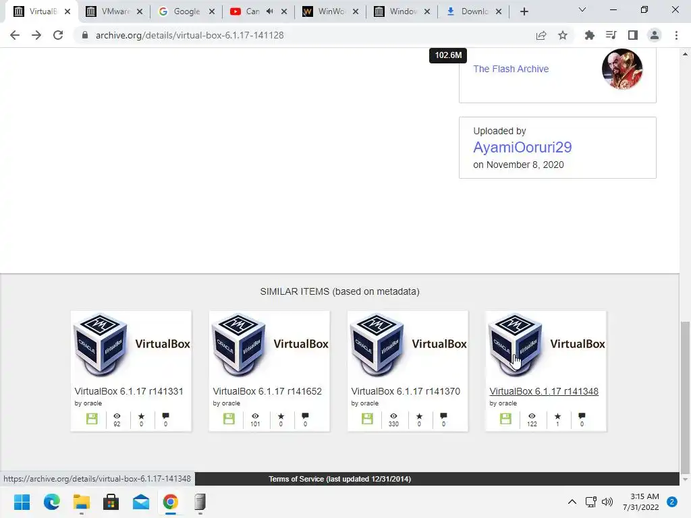Click the r141331 VirtualBox thumbnail image
Image resolution: width=691 pixels, height=518 pixels.
pyautogui.click(x=132, y=345)
